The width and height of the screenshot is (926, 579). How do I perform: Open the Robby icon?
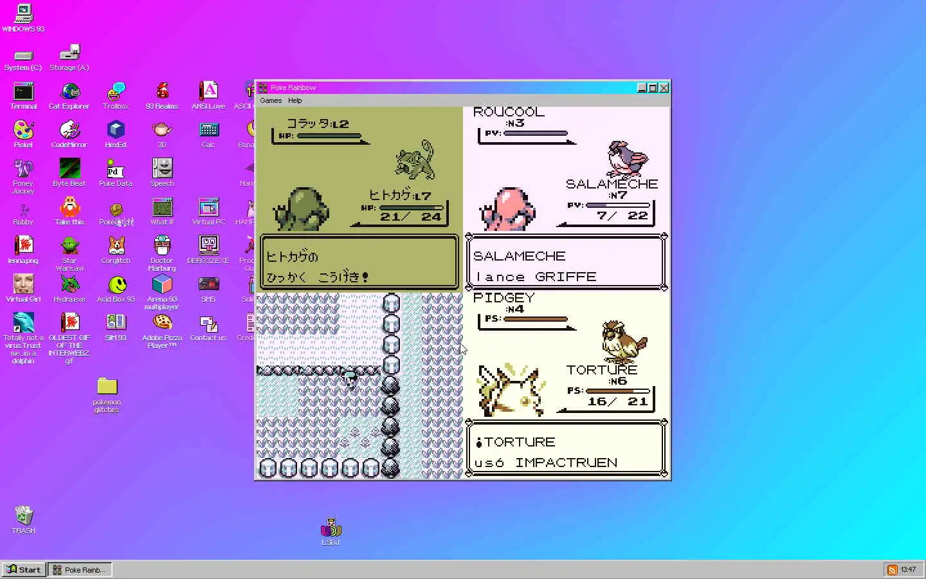[x=23, y=214]
